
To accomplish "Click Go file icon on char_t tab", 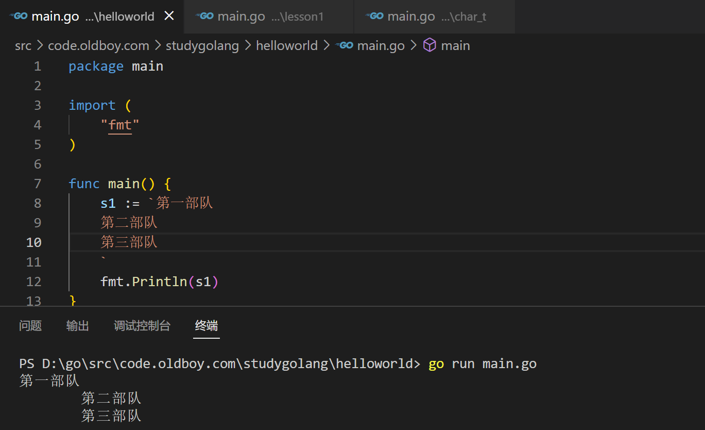I will point(375,16).
